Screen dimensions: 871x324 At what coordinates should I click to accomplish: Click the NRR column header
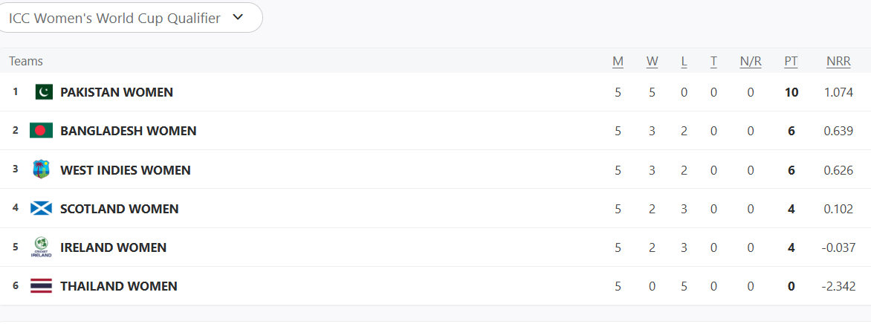[838, 62]
